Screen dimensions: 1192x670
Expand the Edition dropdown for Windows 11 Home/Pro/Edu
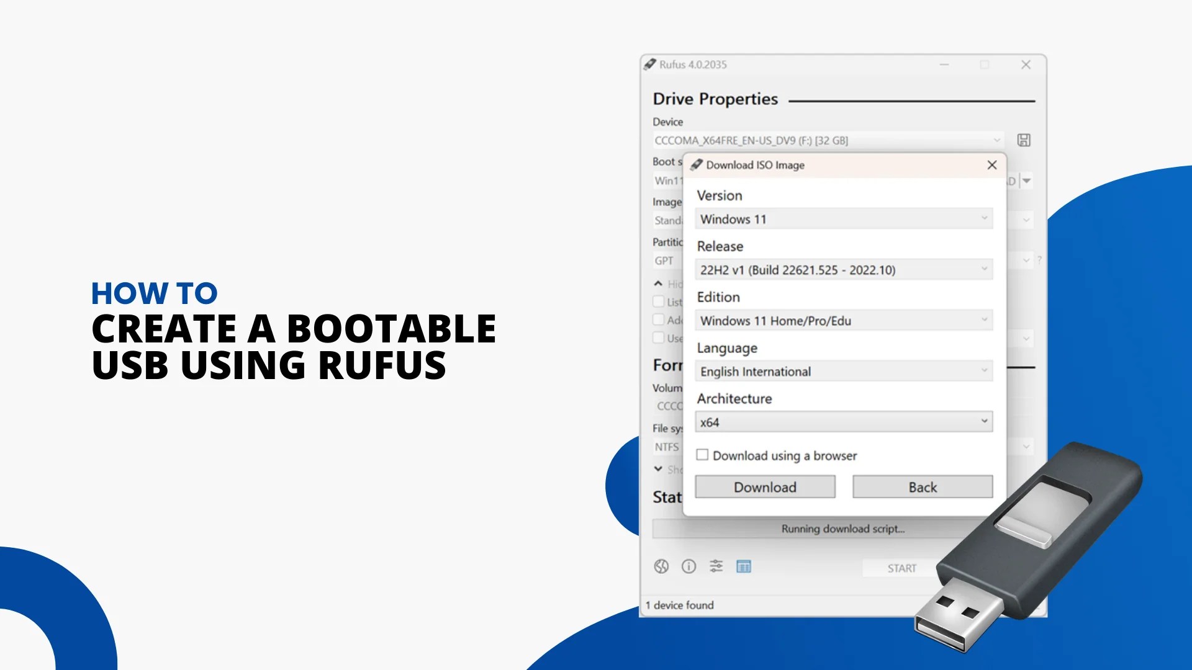click(842, 320)
